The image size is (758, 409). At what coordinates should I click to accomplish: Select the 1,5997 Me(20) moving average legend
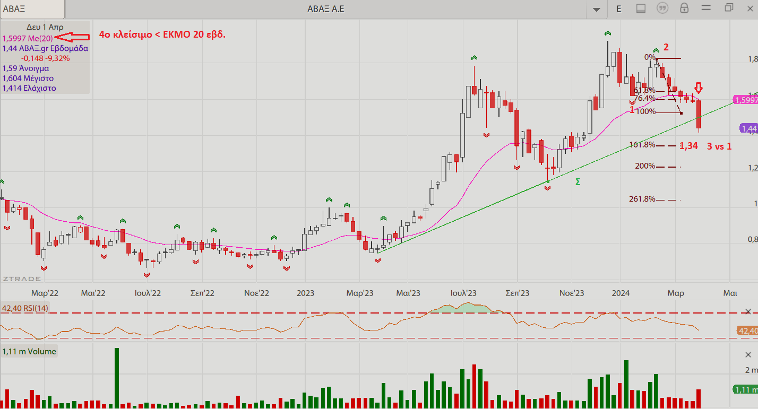(x=27, y=38)
